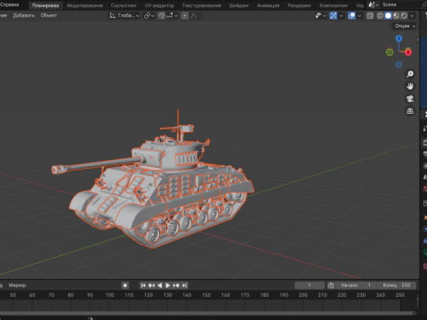Open overlays settings dropdown arrow
Image resolution: width=427 pixels, height=320 pixels.
click(x=359, y=16)
